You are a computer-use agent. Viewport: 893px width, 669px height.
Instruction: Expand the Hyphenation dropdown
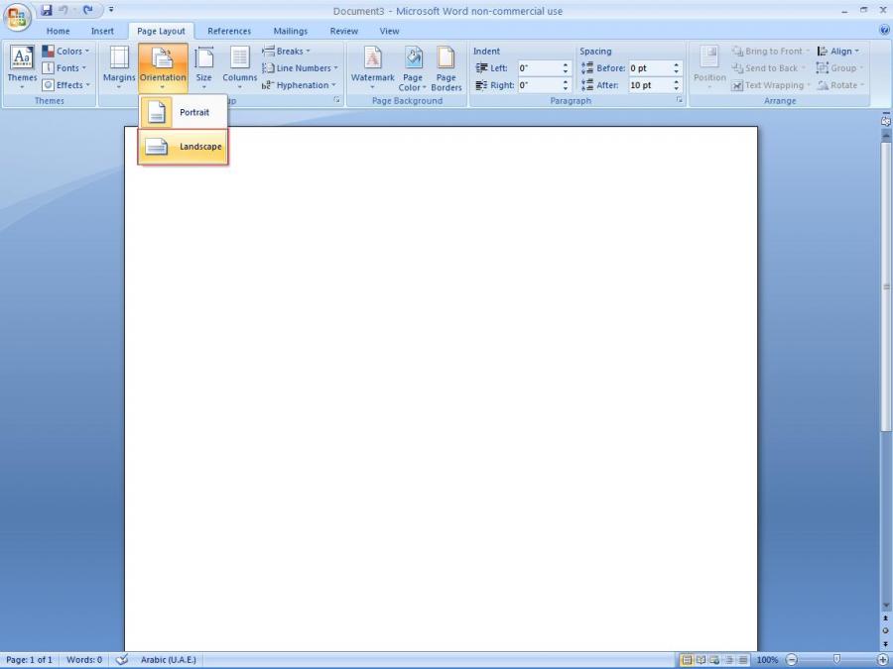tap(299, 85)
